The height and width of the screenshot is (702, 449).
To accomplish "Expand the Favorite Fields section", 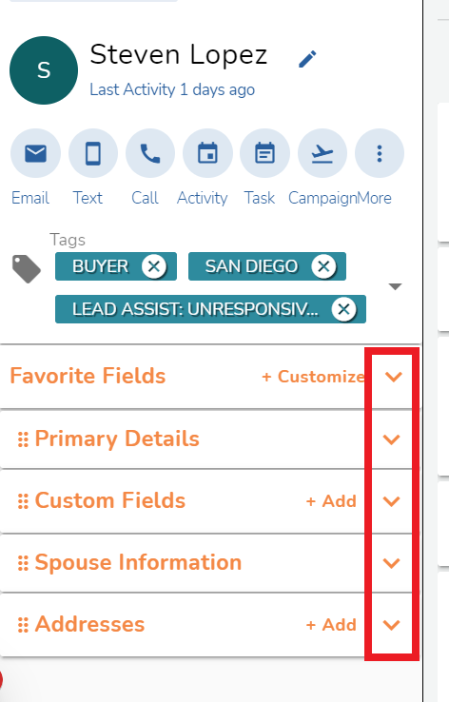I will [x=394, y=377].
